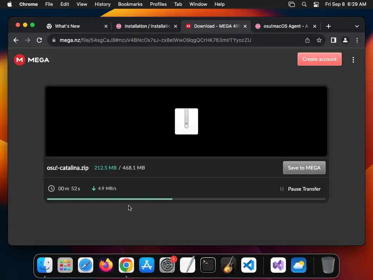Open TextEdit from the Dock
373x280 pixels.
click(x=188, y=265)
